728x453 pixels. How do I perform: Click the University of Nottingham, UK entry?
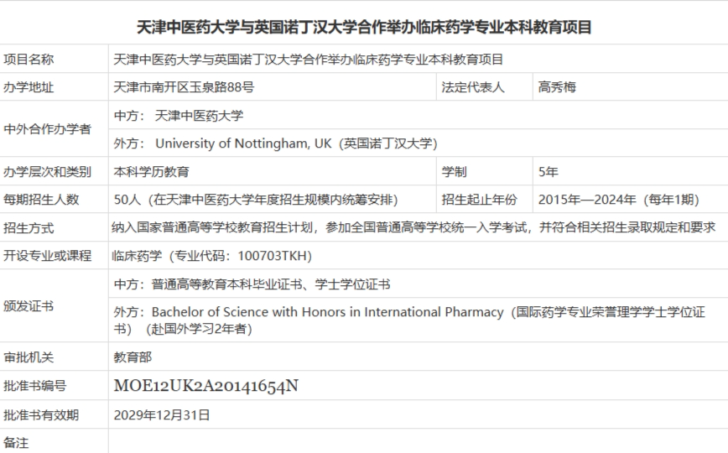[276, 143]
